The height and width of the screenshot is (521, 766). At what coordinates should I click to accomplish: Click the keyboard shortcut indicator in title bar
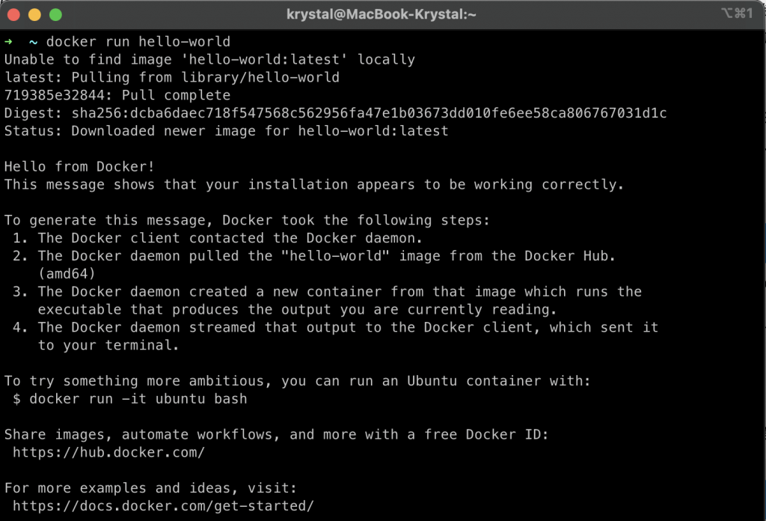point(737,13)
